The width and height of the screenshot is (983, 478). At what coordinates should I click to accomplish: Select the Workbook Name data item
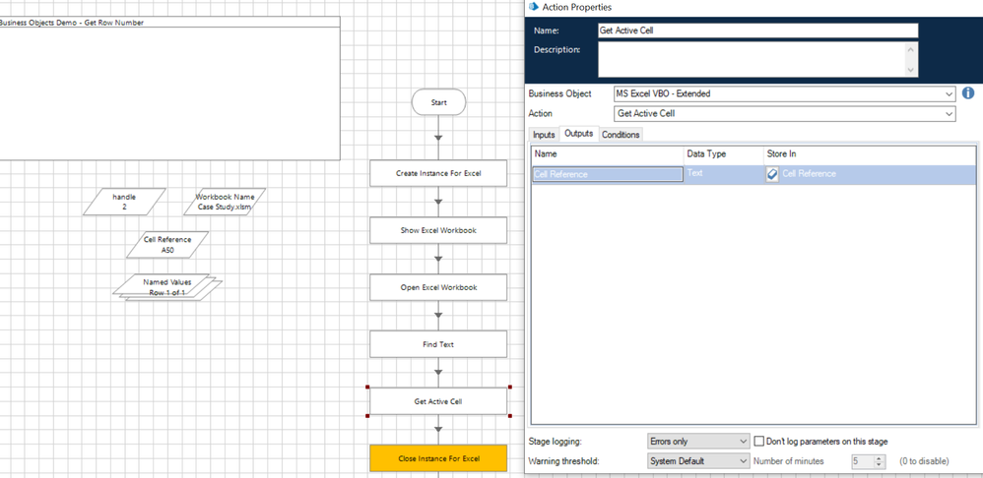225,202
